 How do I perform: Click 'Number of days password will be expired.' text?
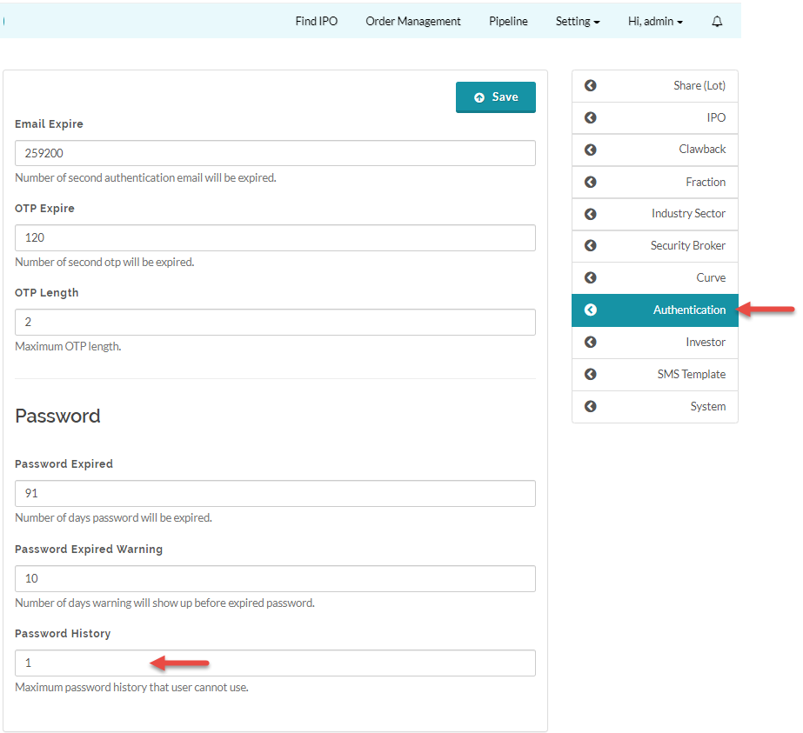[x=113, y=518]
